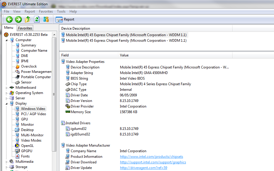Click the Server icon in the tree
The height and width of the screenshot is (171, 274).
coord(12,98)
